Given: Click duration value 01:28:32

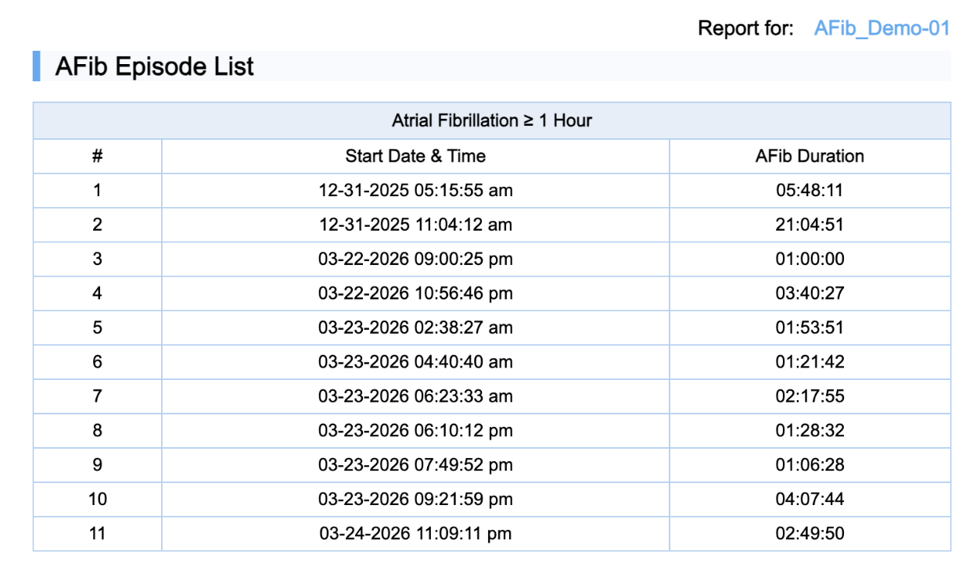Looking at the screenshot, I should click(810, 431).
